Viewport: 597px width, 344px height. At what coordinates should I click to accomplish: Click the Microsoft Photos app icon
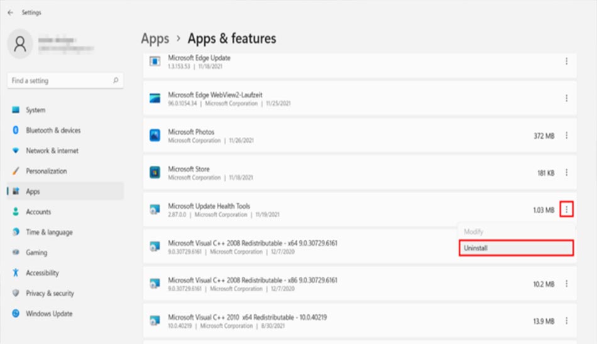(155, 136)
